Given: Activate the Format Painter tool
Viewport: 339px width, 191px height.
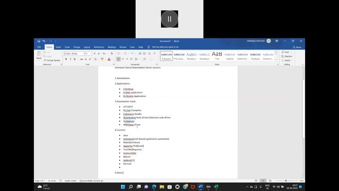Looking at the screenshot, I should (52, 60).
